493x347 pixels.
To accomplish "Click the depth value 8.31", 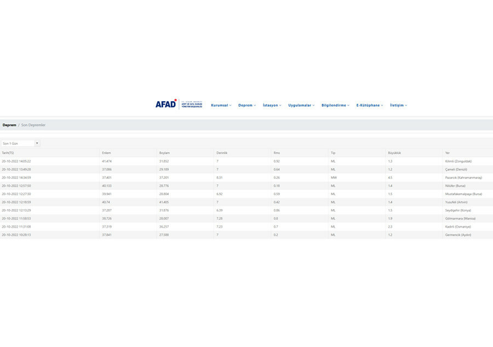I will click(x=220, y=177).
